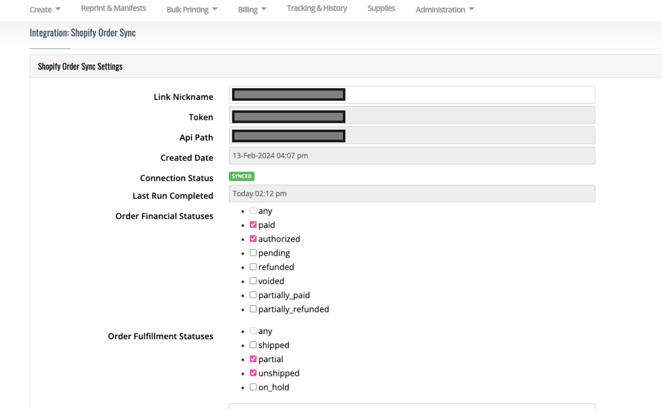Screen dimensions: 662x410
Task: Check the 'partially_refunded' checkbox
Action: [253, 309]
